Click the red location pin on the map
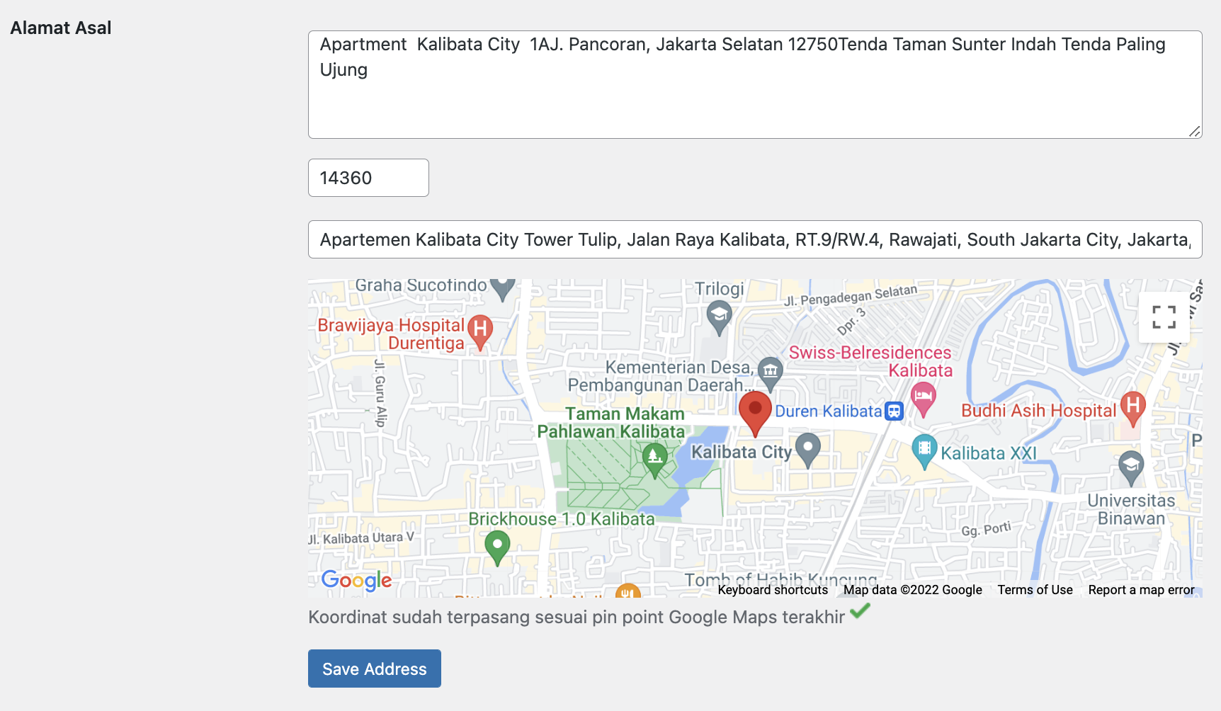The width and height of the screenshot is (1221, 711). pyautogui.click(x=755, y=414)
